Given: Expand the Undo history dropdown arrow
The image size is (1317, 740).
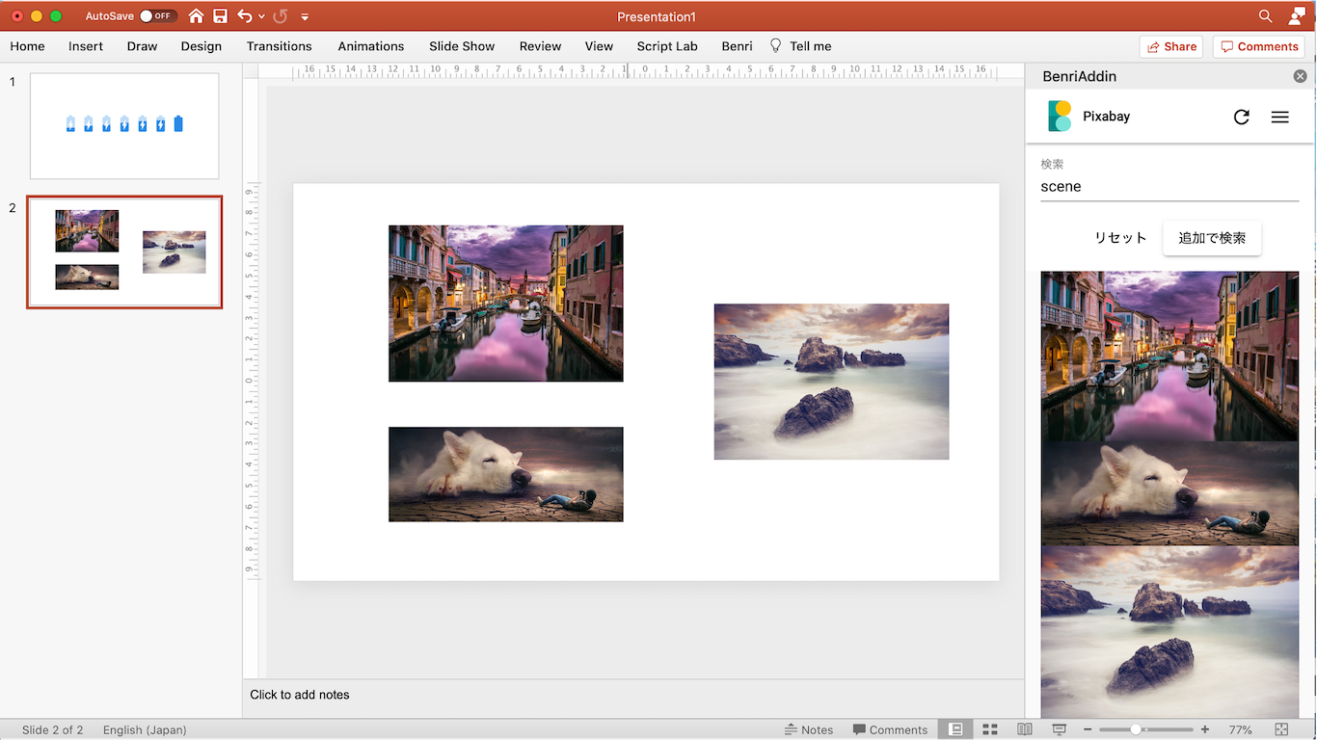Looking at the screenshot, I should (x=261, y=17).
